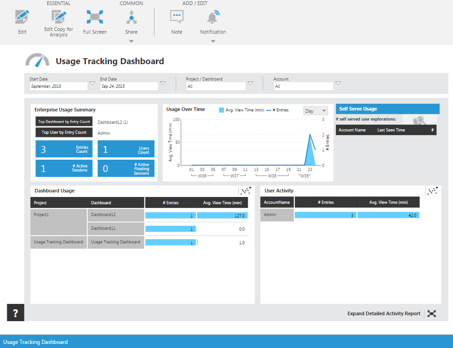
Task: Click the # Entries legend line
Action: click(269, 110)
